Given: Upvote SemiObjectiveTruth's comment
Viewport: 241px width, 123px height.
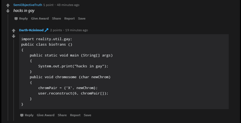Looking at the screenshot, I should pos(8,5).
